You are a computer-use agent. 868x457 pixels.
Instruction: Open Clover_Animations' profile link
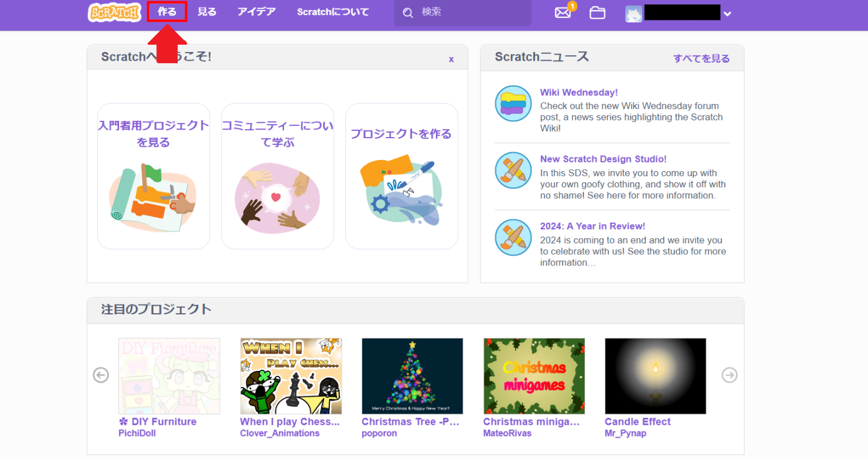pyautogui.click(x=280, y=433)
